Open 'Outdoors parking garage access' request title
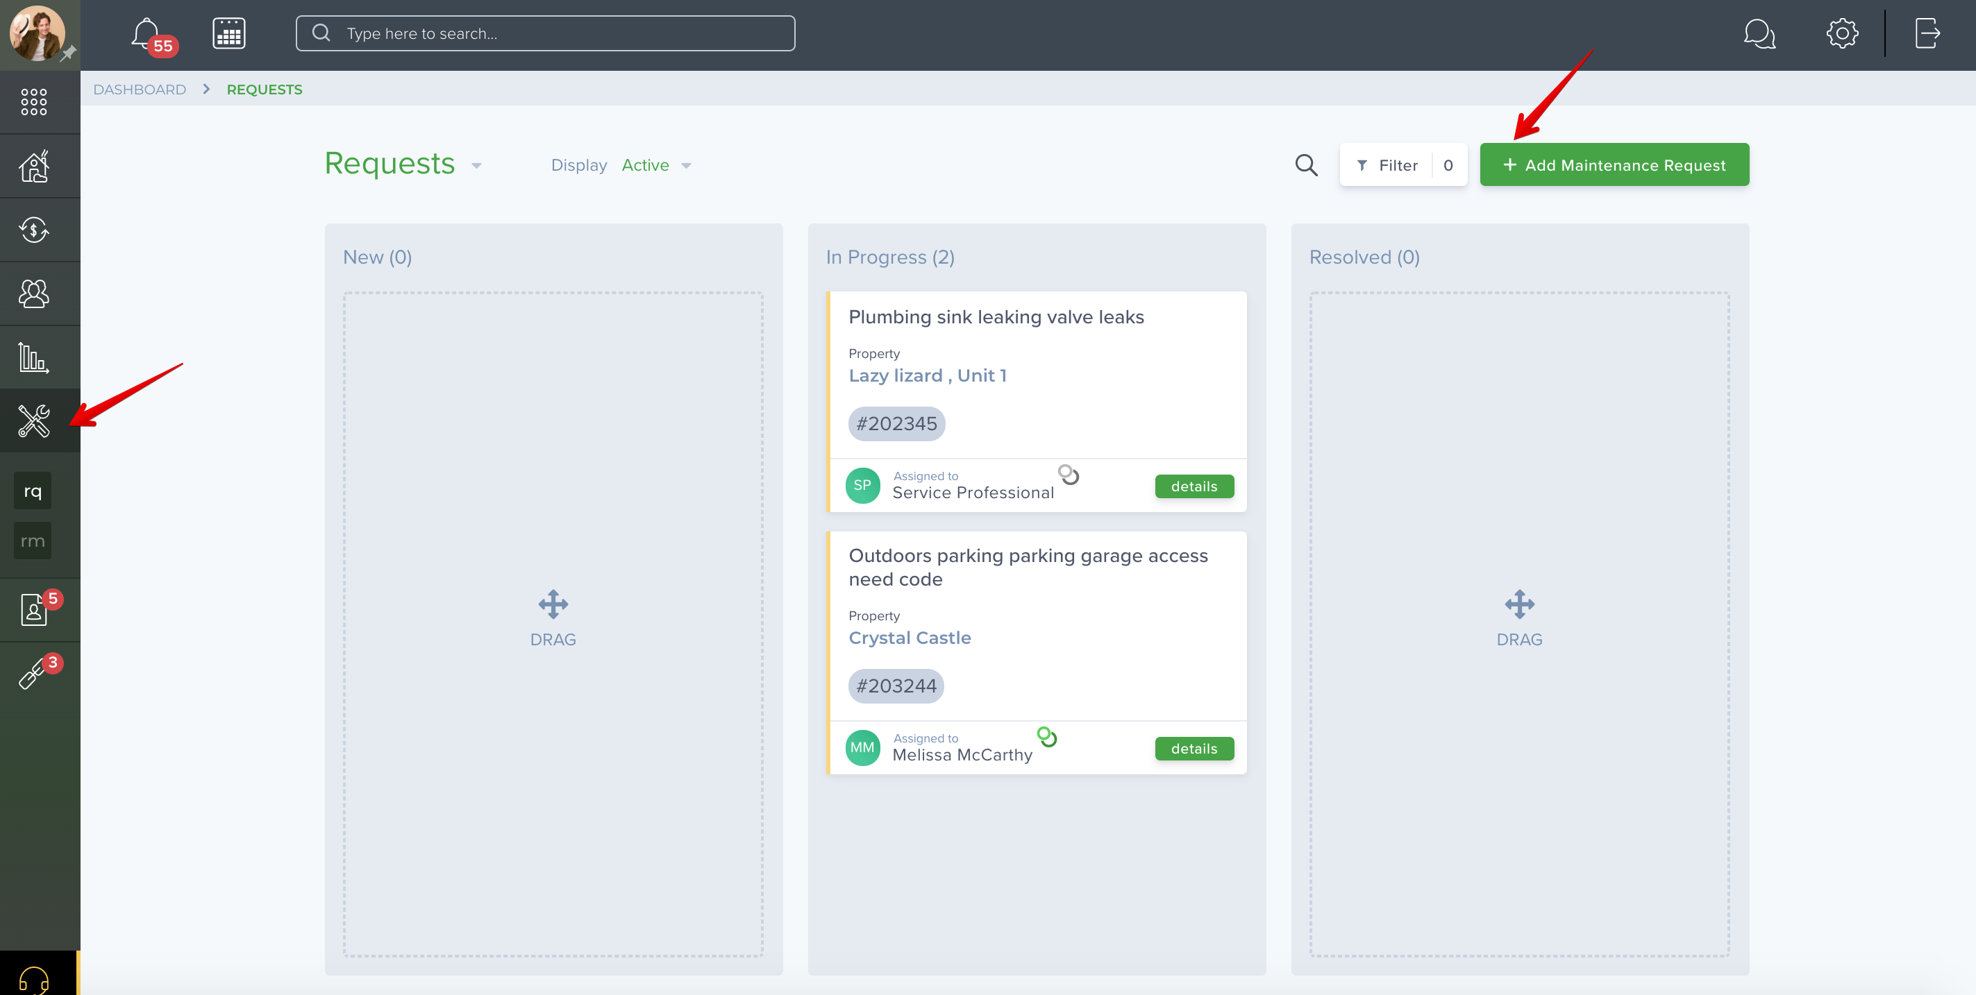The height and width of the screenshot is (995, 1976). click(x=1028, y=568)
